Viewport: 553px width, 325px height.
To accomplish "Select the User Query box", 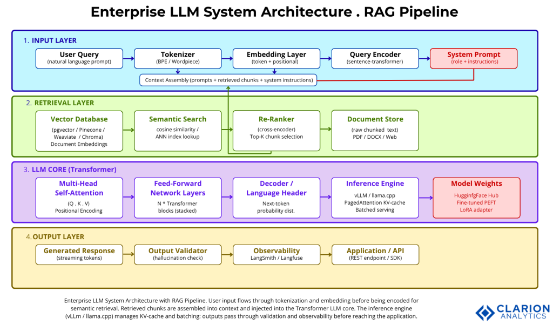I will coord(79,58).
